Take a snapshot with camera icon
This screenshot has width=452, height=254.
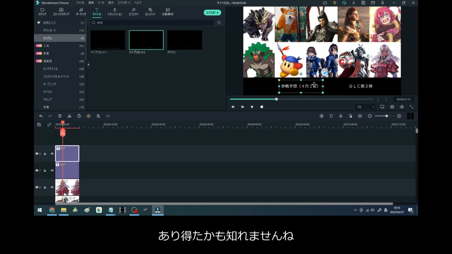(x=392, y=107)
